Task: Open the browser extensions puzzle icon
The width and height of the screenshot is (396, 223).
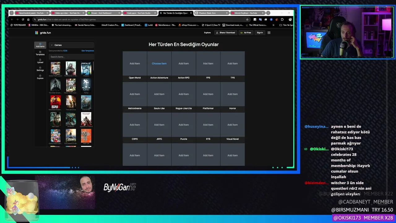Action: pyautogui.click(x=282, y=20)
